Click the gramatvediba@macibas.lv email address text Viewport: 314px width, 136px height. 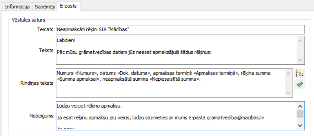pos(235,118)
